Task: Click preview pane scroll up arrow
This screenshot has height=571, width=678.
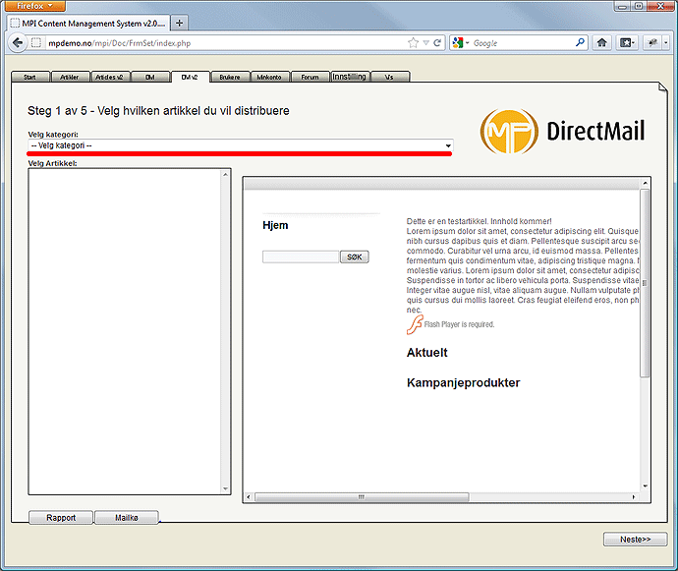Action: pos(646,183)
